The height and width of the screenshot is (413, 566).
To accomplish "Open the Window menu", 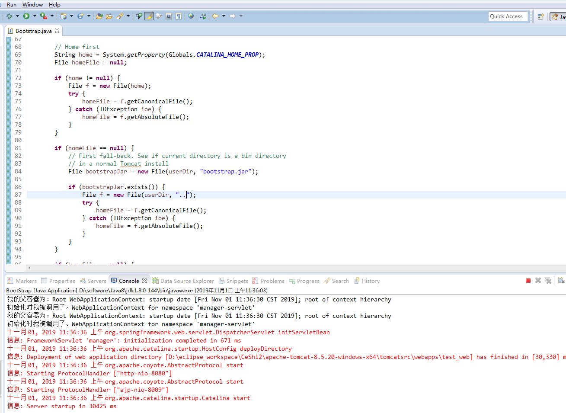I will pos(32,4).
